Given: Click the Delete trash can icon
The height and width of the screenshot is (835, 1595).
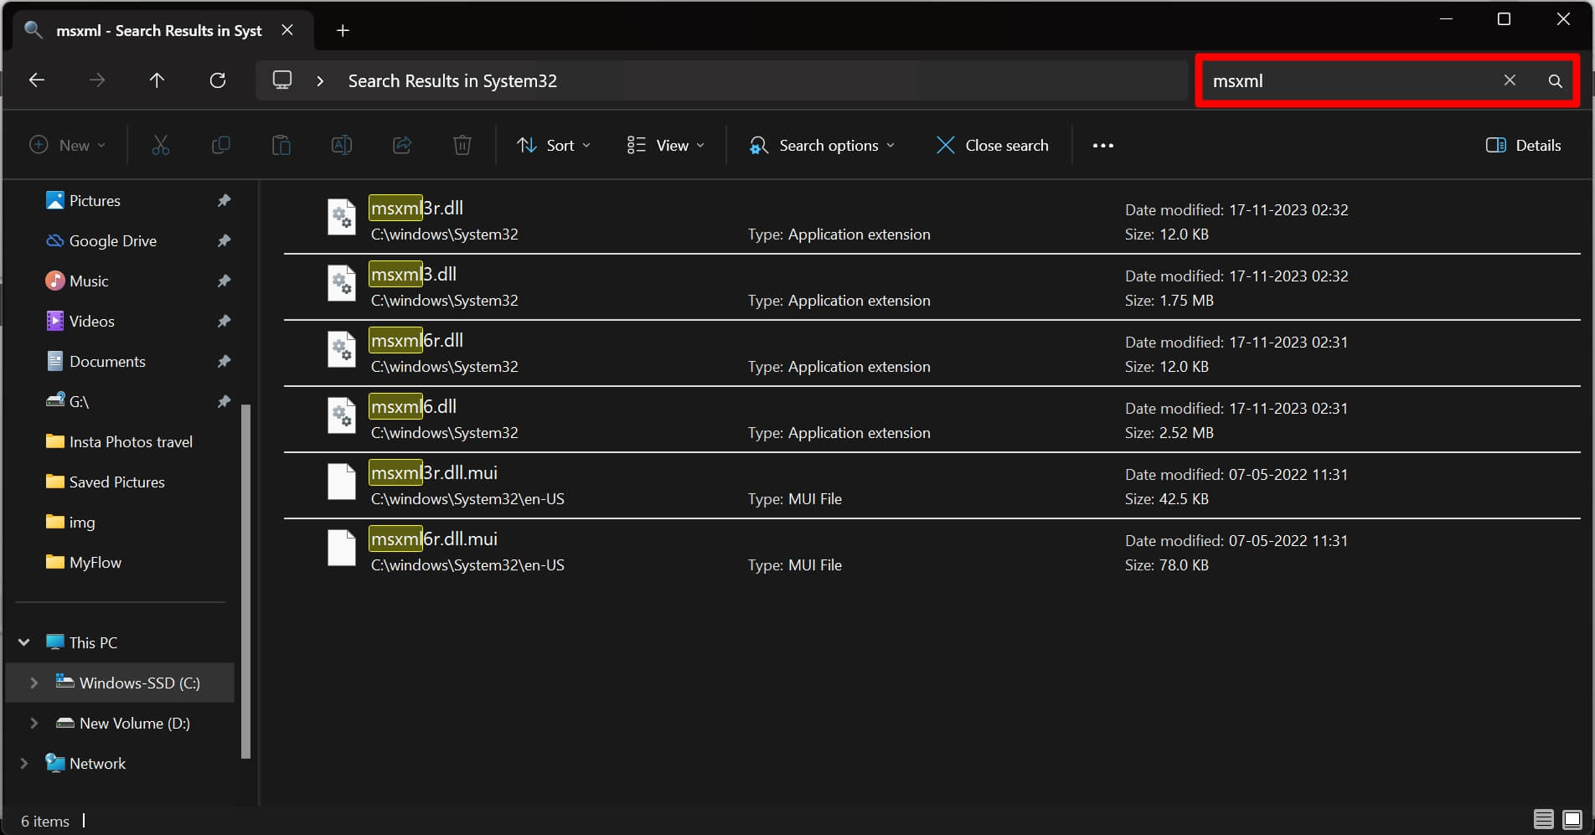Looking at the screenshot, I should pos(462,145).
